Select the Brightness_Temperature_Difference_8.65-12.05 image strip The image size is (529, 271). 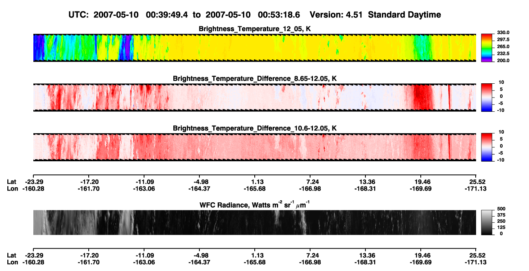click(255, 97)
